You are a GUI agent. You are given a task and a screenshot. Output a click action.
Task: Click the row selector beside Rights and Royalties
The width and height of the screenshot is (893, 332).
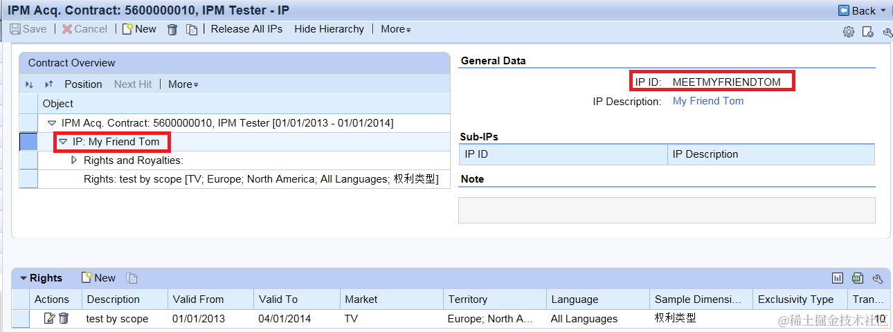click(x=28, y=160)
